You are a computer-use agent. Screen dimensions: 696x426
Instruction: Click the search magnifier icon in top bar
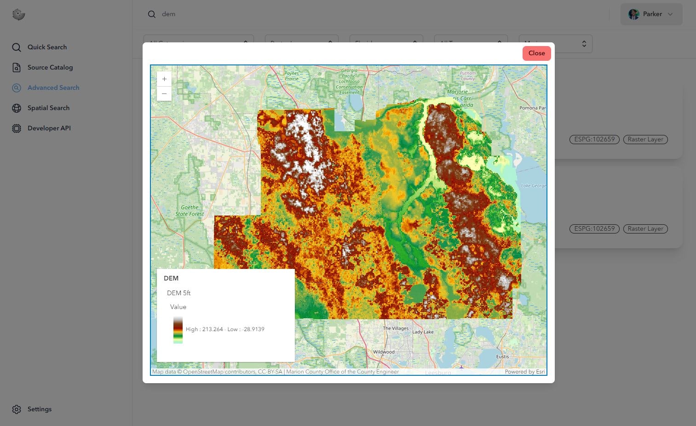click(151, 14)
